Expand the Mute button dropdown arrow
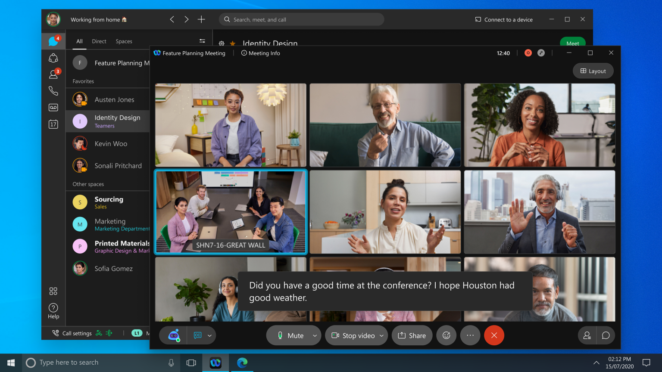 pyautogui.click(x=314, y=335)
